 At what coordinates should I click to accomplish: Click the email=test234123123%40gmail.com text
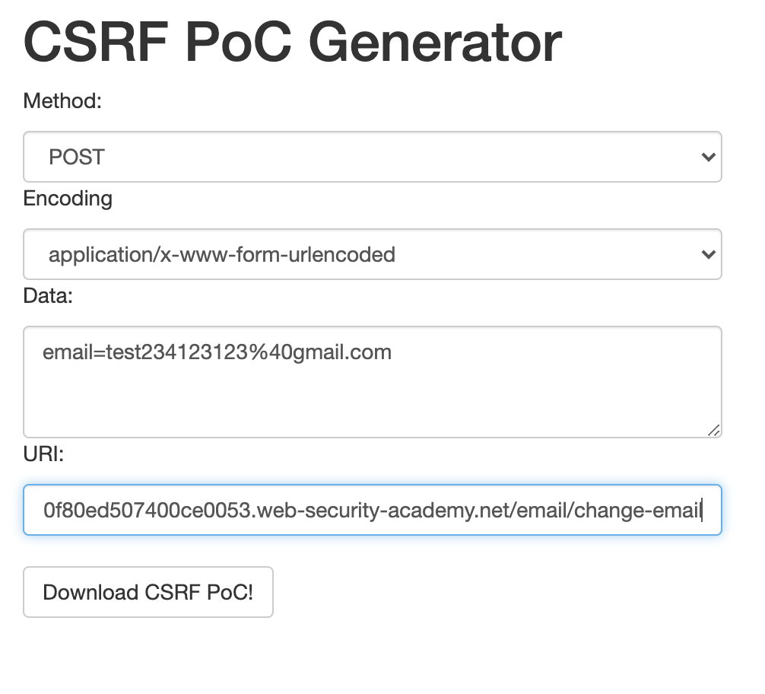click(217, 352)
